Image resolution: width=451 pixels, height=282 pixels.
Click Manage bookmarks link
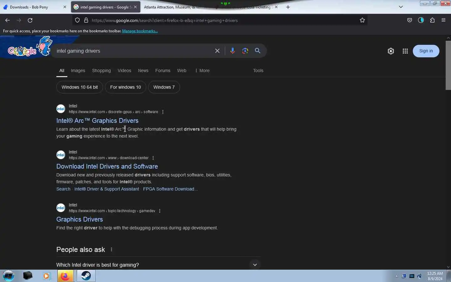point(140,31)
